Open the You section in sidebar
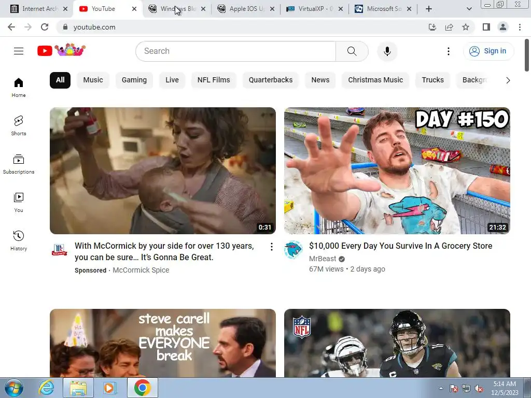531x398 pixels. tap(19, 203)
